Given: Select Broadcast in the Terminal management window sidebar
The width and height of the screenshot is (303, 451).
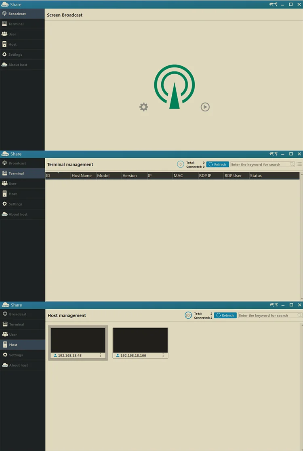Looking at the screenshot, I should (22, 163).
